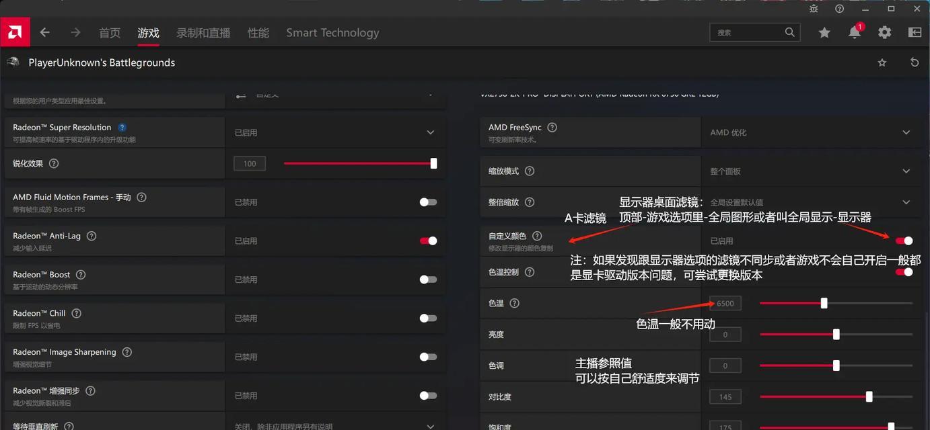Click the search magnifier icon
This screenshot has width=930, height=430.
coord(790,32)
